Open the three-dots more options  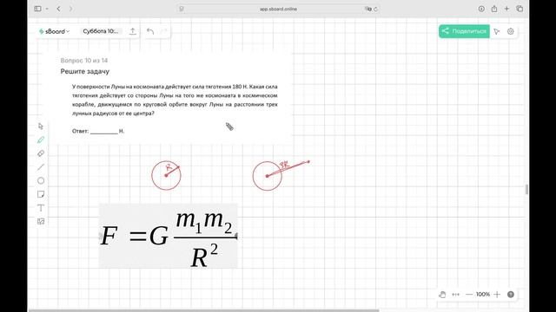[456, 295]
